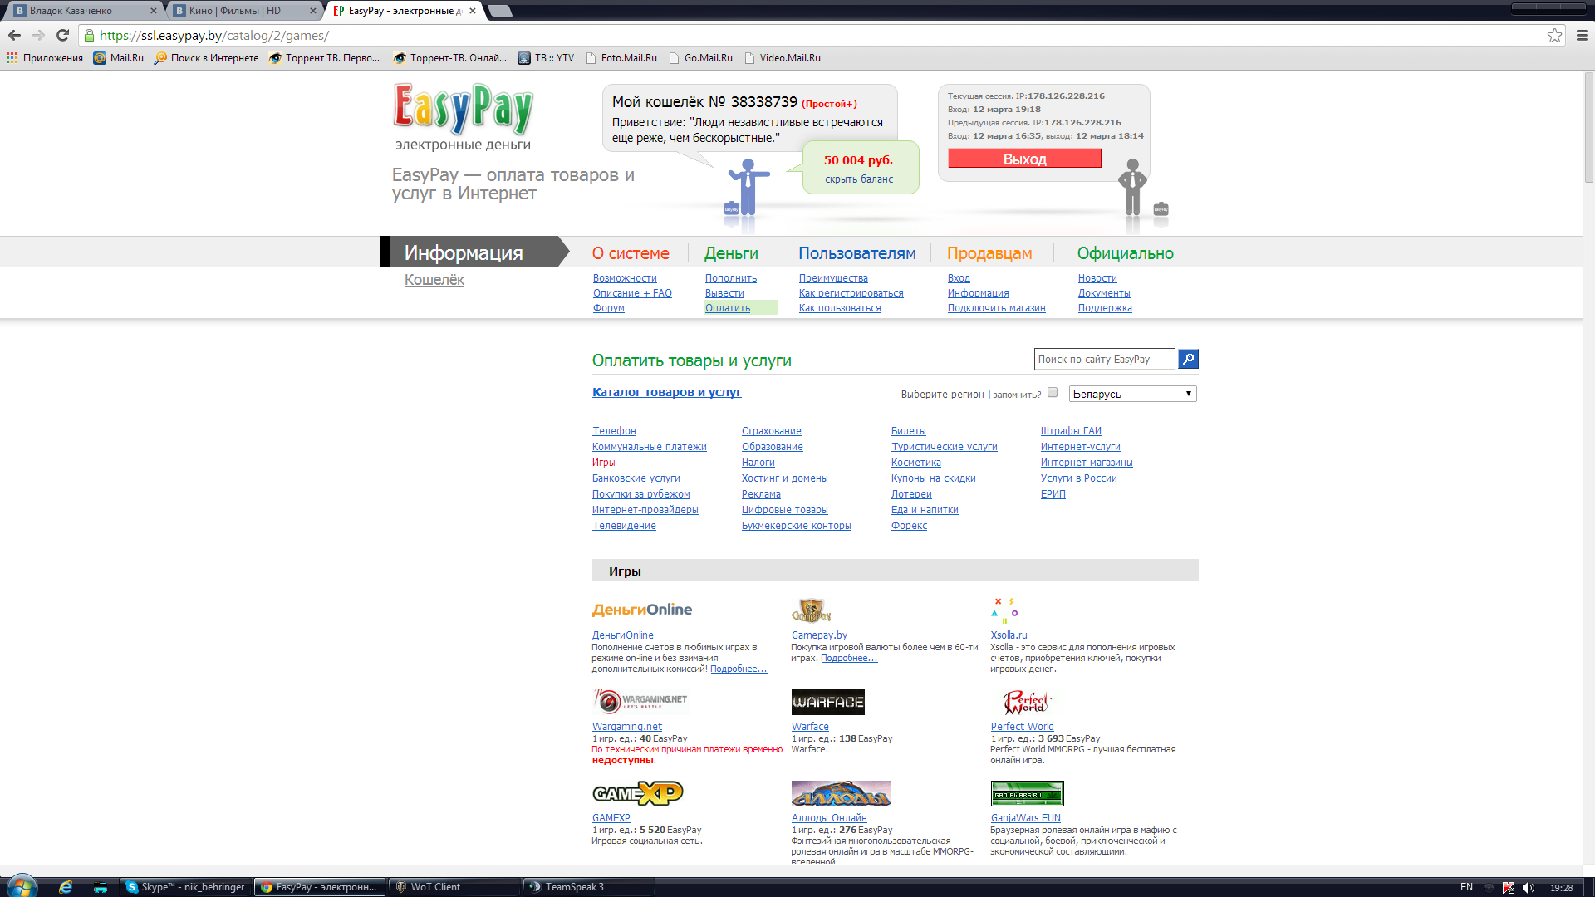Open the Продавцам menu section
1595x897 pixels.
point(989,253)
